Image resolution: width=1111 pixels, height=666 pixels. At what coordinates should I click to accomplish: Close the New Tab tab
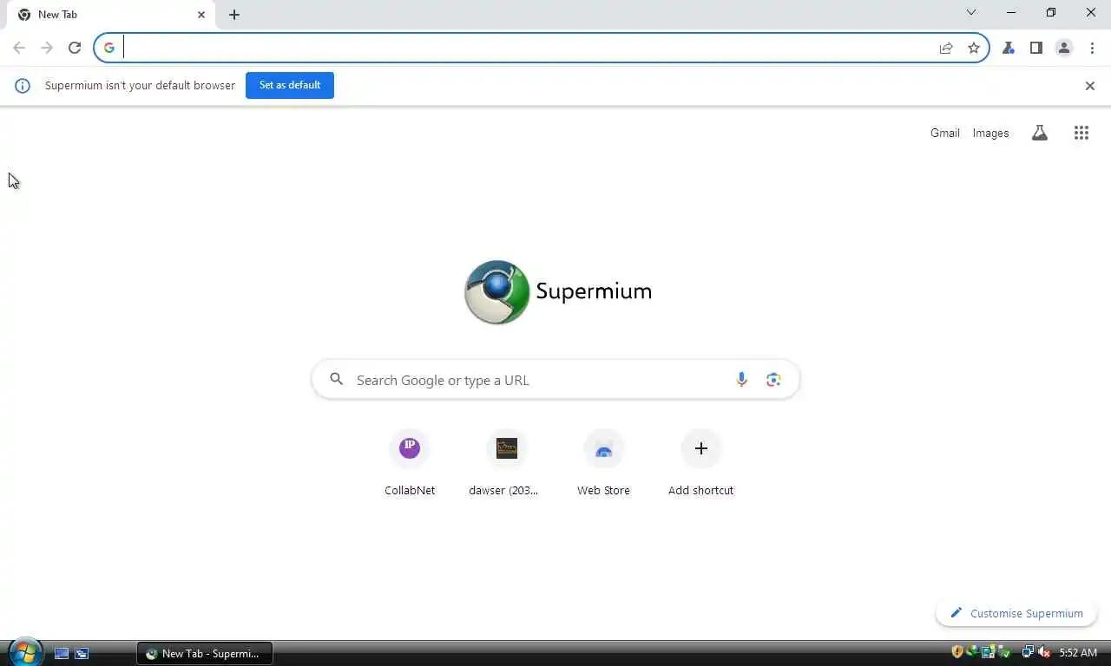[x=201, y=15]
